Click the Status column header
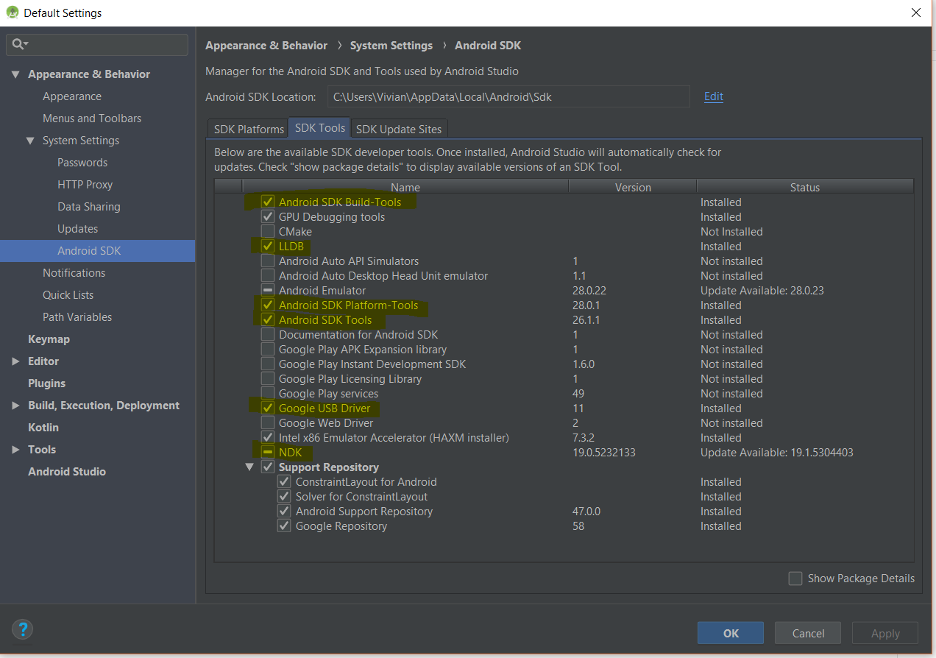 (x=805, y=187)
